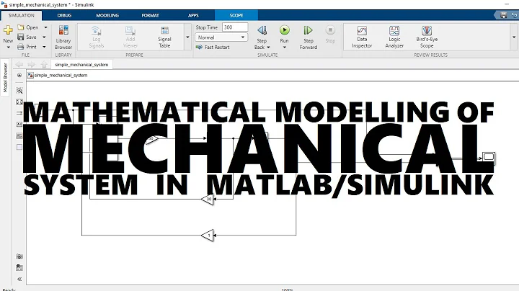Switch to the SCOPE tab
The width and height of the screenshot is (519, 291).
pyautogui.click(x=236, y=15)
